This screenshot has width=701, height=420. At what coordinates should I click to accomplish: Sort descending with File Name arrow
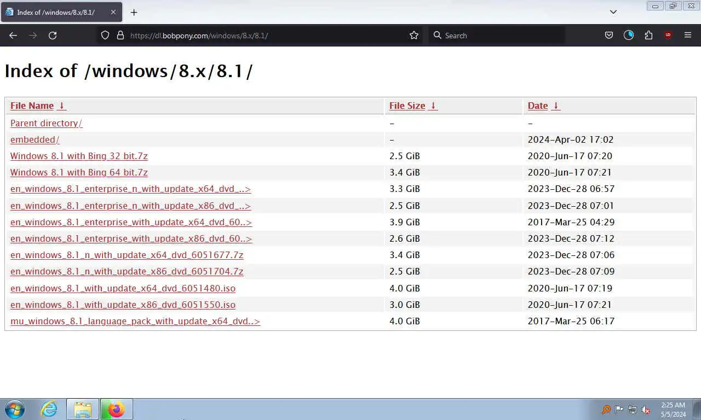tap(62, 106)
